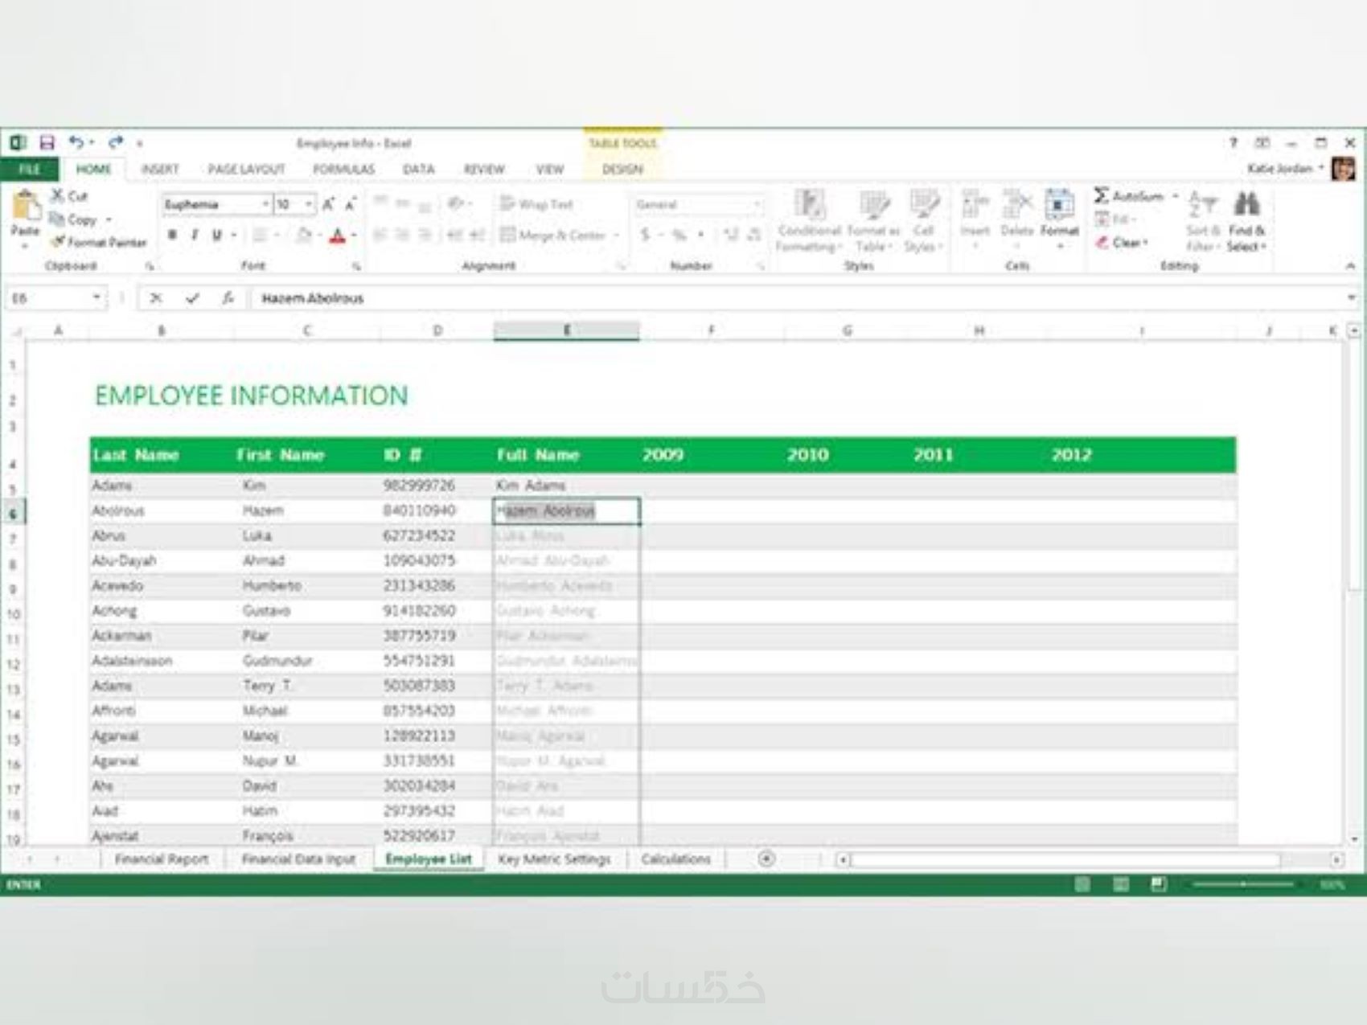Open the font size 10 dropdown
1367x1025 pixels.
pyautogui.click(x=309, y=204)
